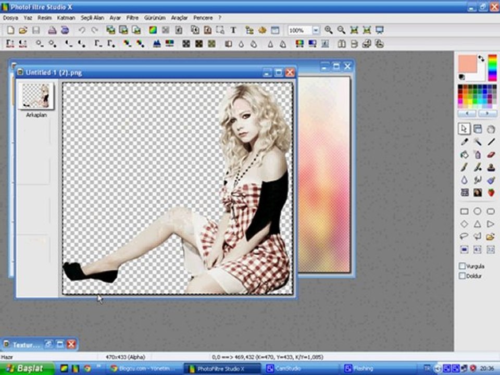Screen dimensions: 500x375
Task: Choose the Mona Lisa Art brush tool
Action: 478,192
